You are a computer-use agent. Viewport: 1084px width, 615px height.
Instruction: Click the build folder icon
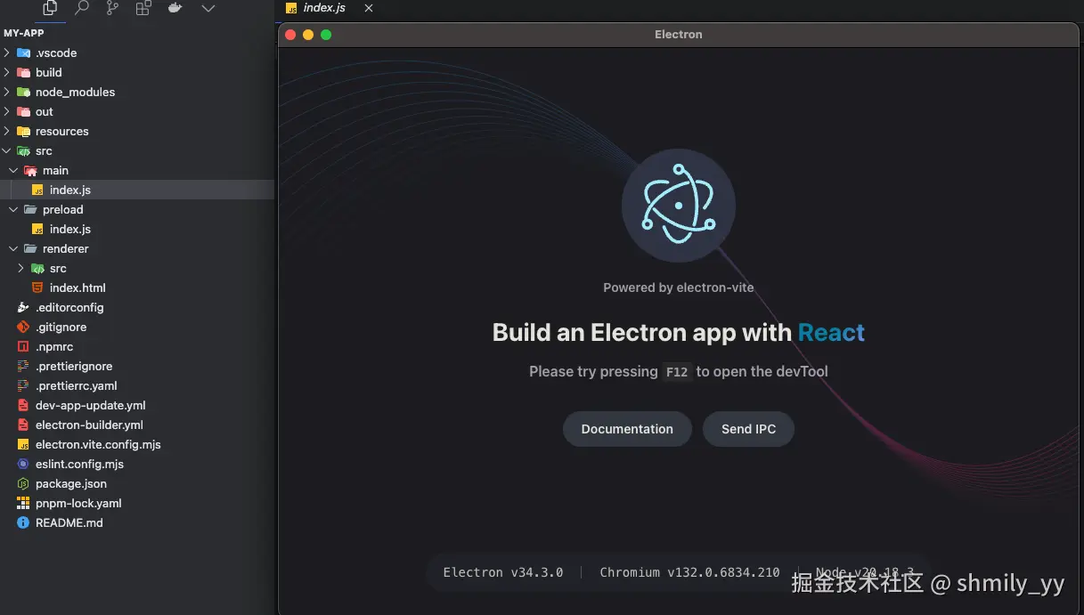23,72
